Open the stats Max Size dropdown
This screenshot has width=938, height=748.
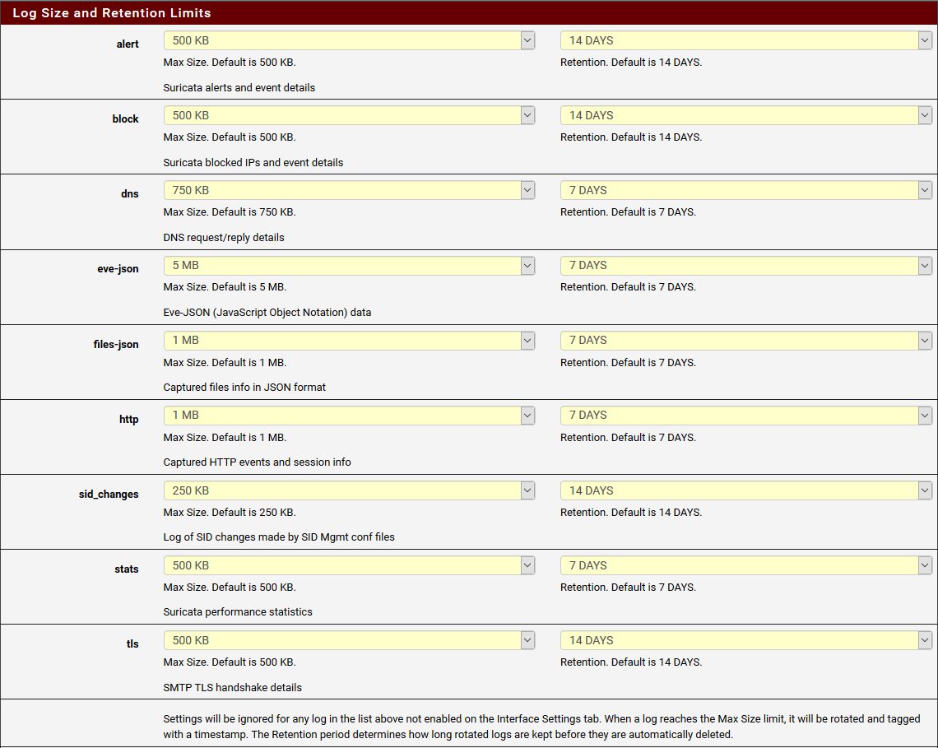349,565
